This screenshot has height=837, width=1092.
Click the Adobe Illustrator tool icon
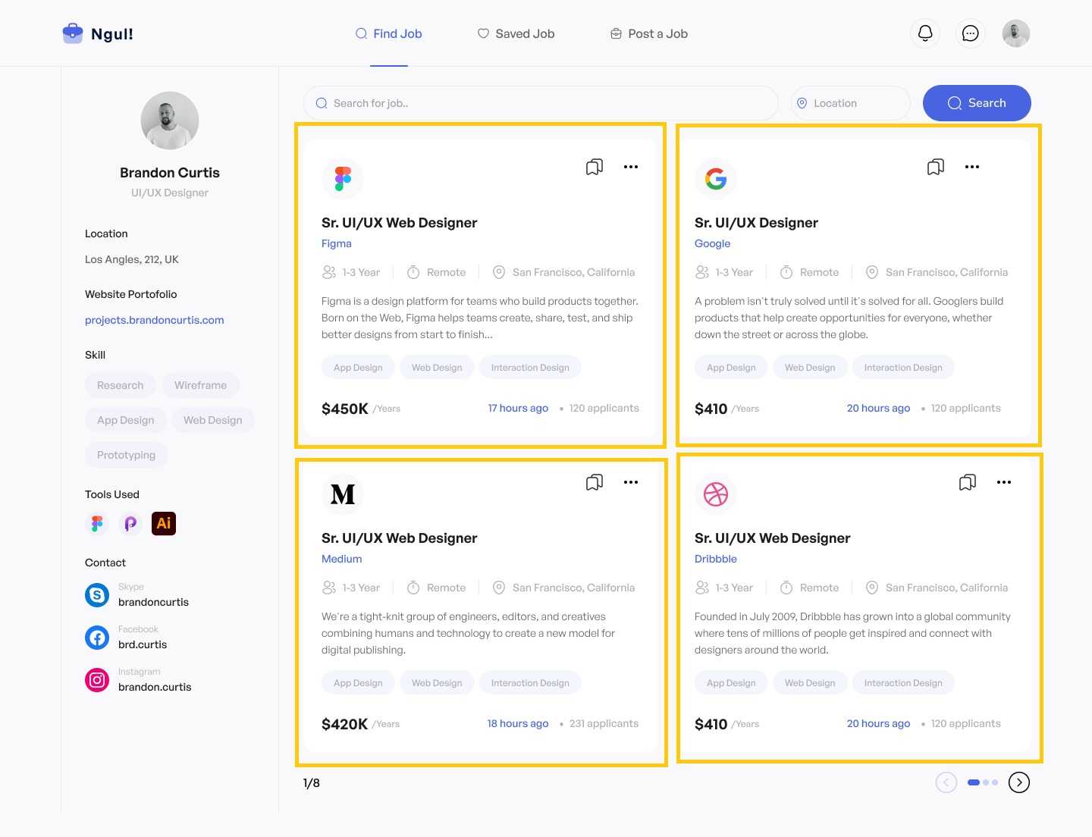(164, 523)
